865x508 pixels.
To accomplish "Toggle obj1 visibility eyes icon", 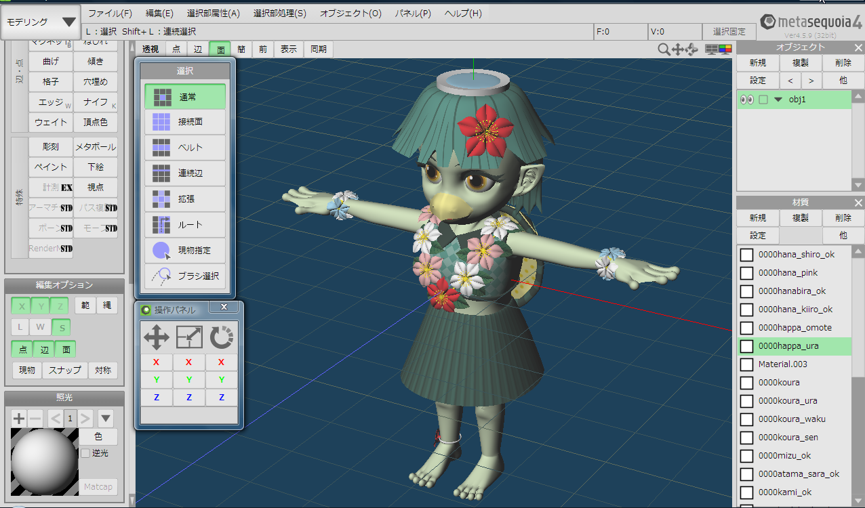I will pyautogui.click(x=746, y=100).
